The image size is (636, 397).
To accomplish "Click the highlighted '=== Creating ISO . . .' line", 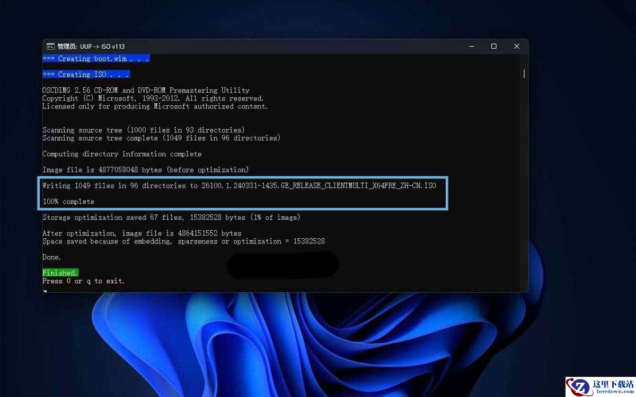I will [86, 75].
